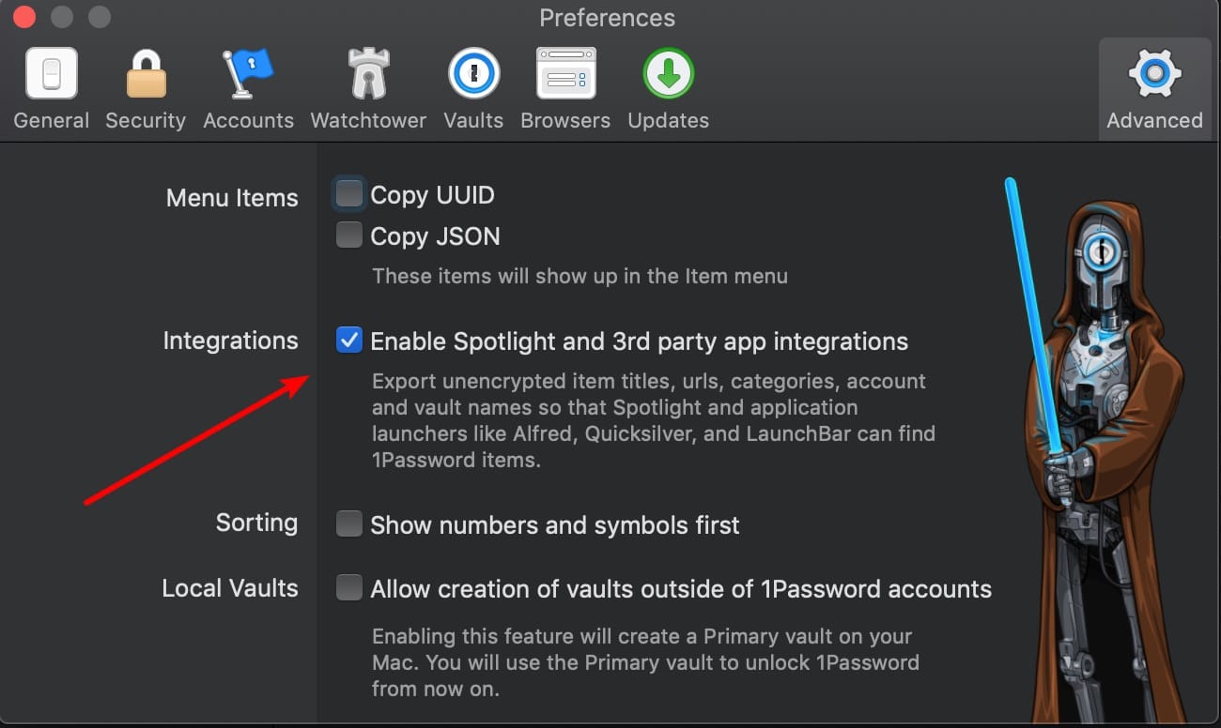Image resolution: width=1221 pixels, height=728 pixels.
Task: Tick the Copy JSON checkbox
Action: pyautogui.click(x=349, y=235)
